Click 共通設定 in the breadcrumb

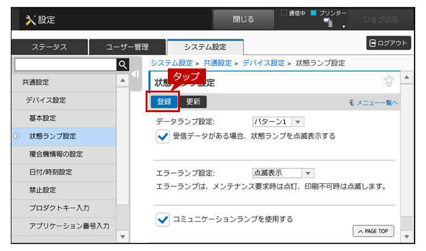217,63
